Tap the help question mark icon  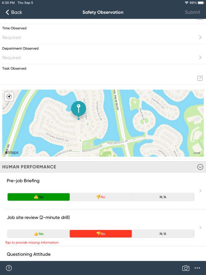click(9, 268)
